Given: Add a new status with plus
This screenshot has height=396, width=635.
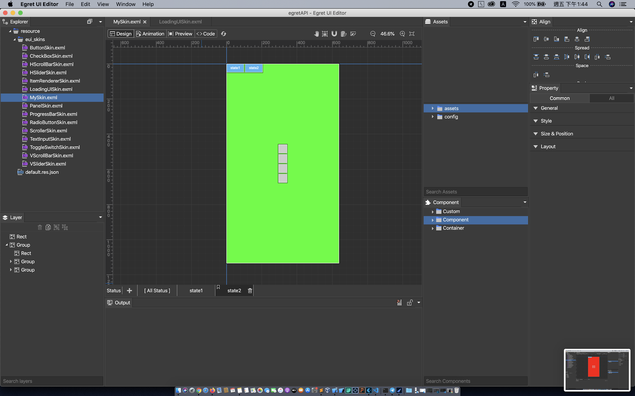Looking at the screenshot, I should point(130,291).
